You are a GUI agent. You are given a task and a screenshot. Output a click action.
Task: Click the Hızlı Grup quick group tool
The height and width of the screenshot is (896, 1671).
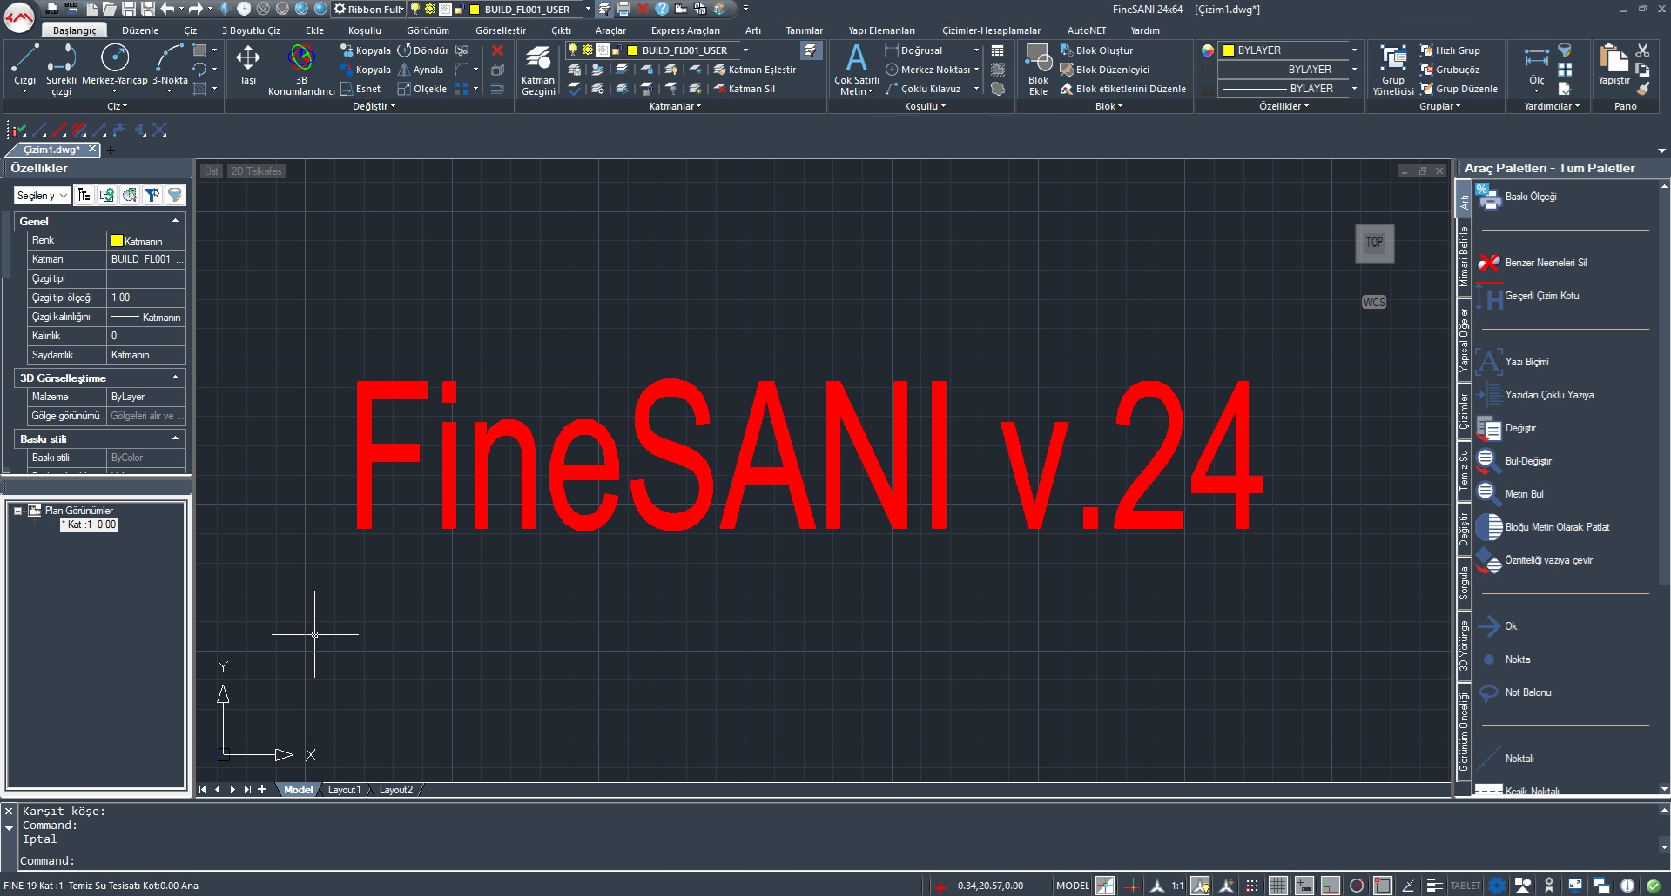pos(1450,50)
